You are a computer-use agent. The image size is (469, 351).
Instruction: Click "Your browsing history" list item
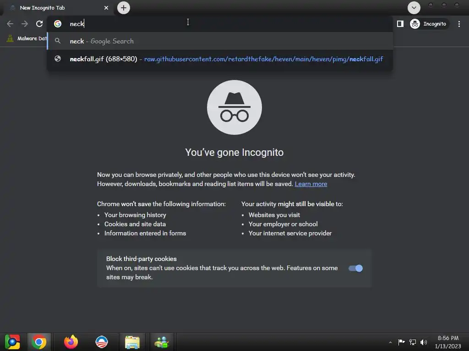point(135,215)
